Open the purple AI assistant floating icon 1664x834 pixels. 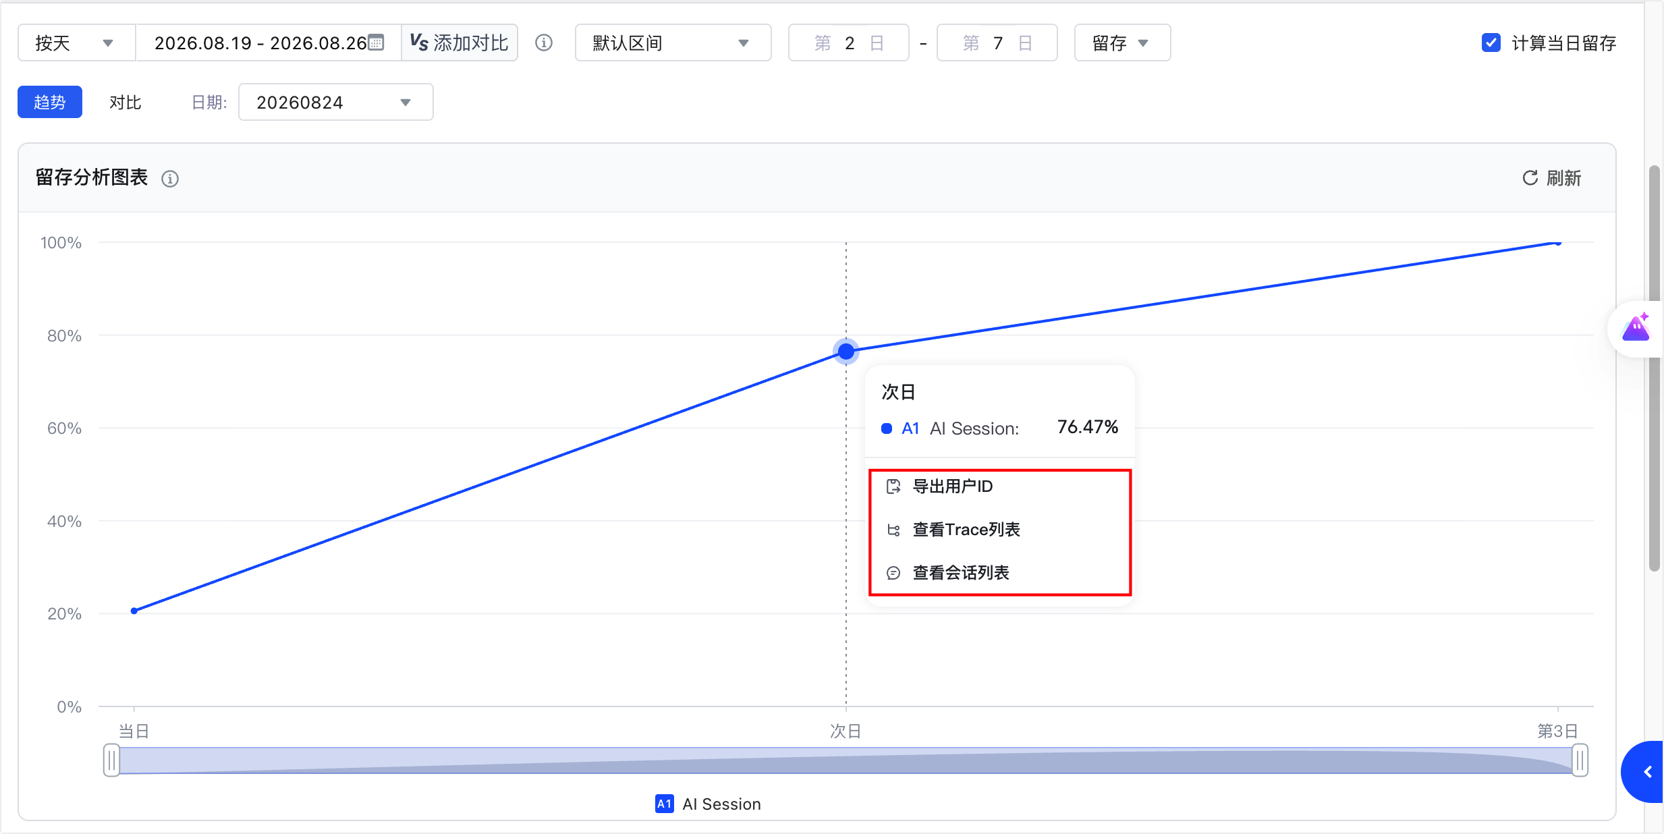1636,328
